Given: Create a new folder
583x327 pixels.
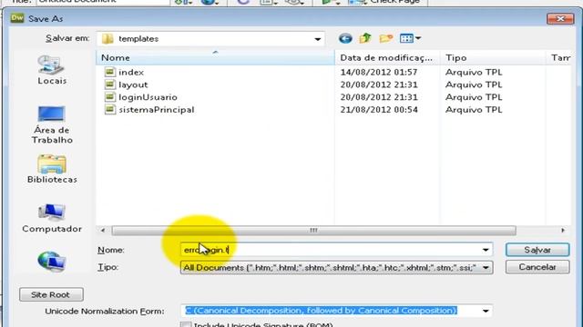Looking at the screenshot, I should coord(386,38).
